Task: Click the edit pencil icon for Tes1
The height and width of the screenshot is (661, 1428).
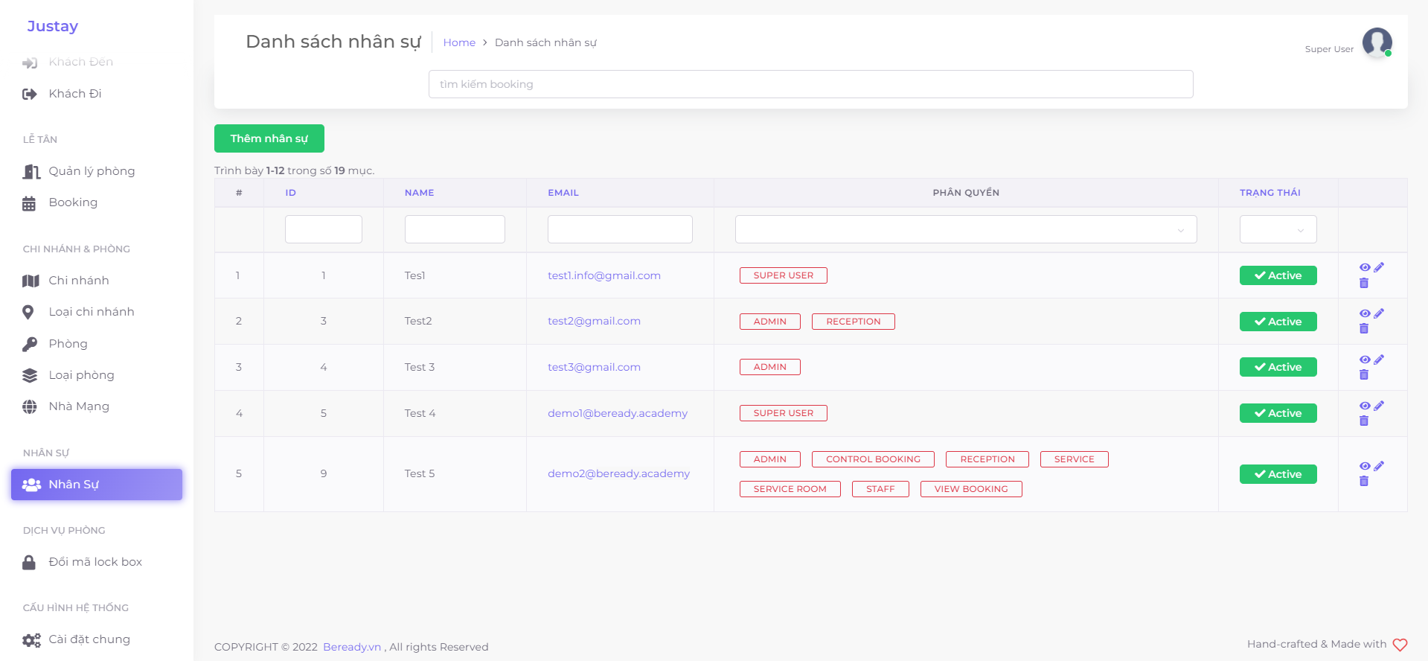Action: (x=1379, y=267)
